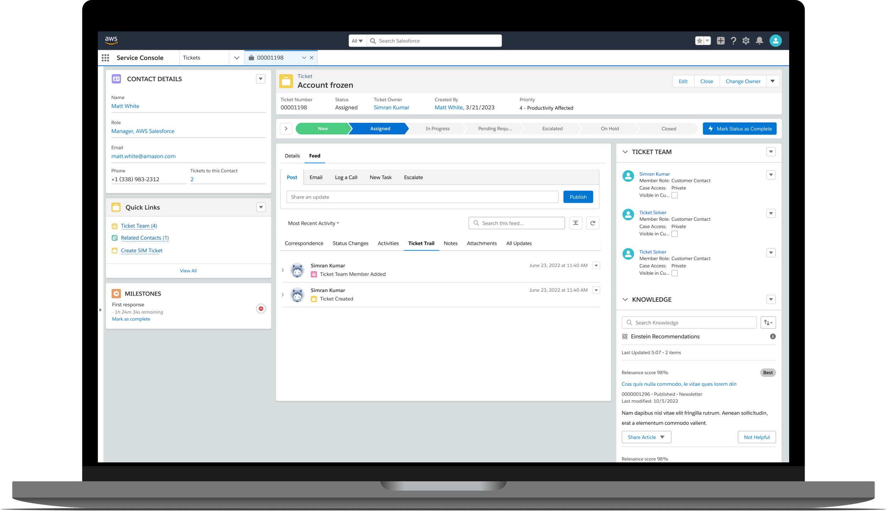887x511 pixels.
Task: Switch to the Status Changes feed tab
Action: 350,243
